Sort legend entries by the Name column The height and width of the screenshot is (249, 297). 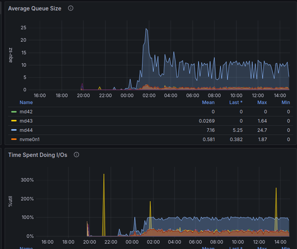[x=26, y=102]
